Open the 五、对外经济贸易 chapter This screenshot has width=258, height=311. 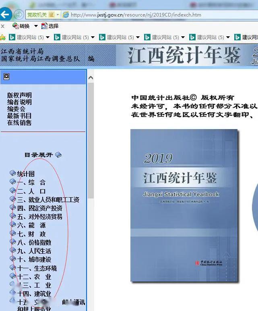click(x=40, y=217)
